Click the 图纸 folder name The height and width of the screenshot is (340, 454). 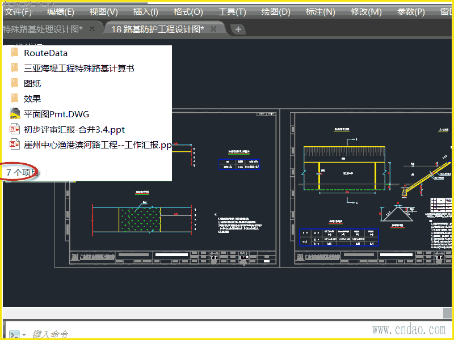pos(32,83)
